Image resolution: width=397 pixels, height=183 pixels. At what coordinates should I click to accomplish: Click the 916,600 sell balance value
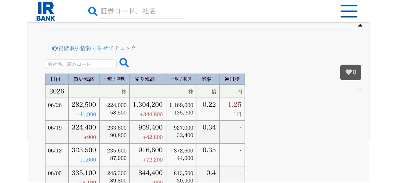(151, 150)
